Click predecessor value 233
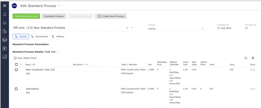The width and height of the screenshot is (261, 108). 211,89
